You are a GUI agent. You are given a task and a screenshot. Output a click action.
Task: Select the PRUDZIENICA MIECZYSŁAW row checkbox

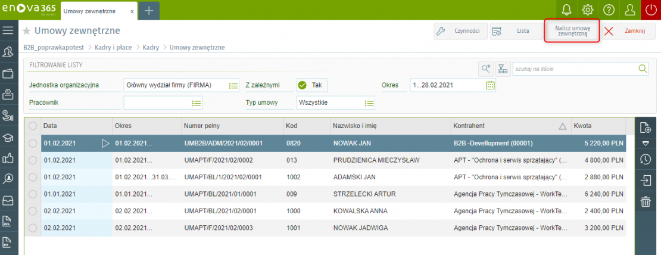(33, 160)
